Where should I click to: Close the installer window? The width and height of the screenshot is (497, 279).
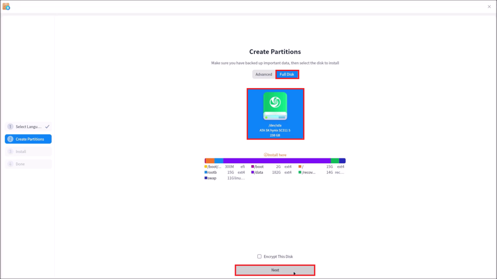pos(489,7)
